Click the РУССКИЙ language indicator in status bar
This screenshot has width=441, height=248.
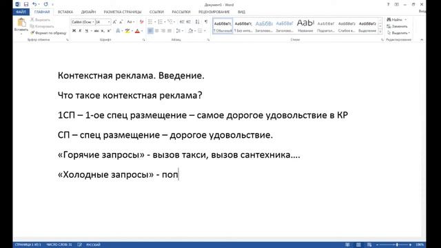click(94, 245)
